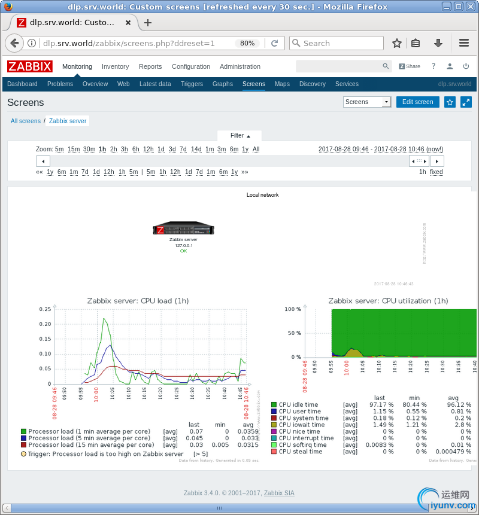This screenshot has height=515, width=479.
Task: Open Graphs submenu
Action: [223, 84]
